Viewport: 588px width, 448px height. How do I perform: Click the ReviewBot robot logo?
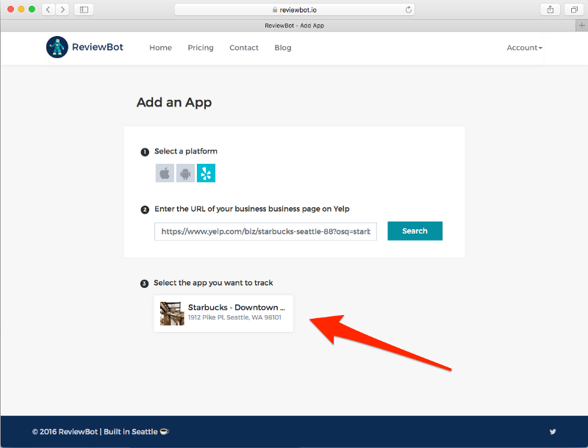(x=57, y=48)
